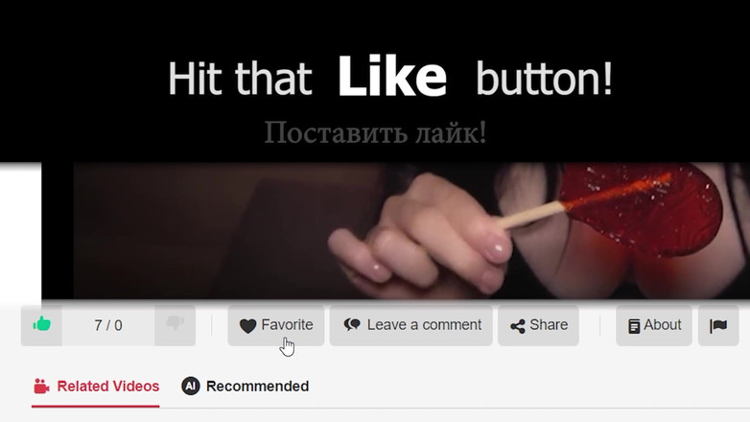Click the heart icon on Favorite
The width and height of the screenshot is (750, 422).
247,326
